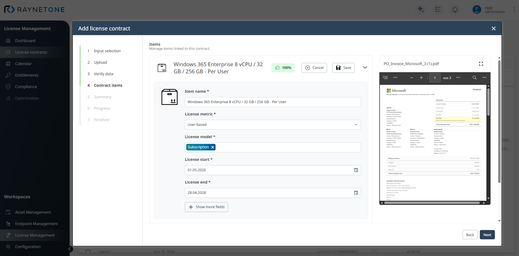Zoom in the PDF preview
Viewport: 519px width, 256px height.
[421, 78]
